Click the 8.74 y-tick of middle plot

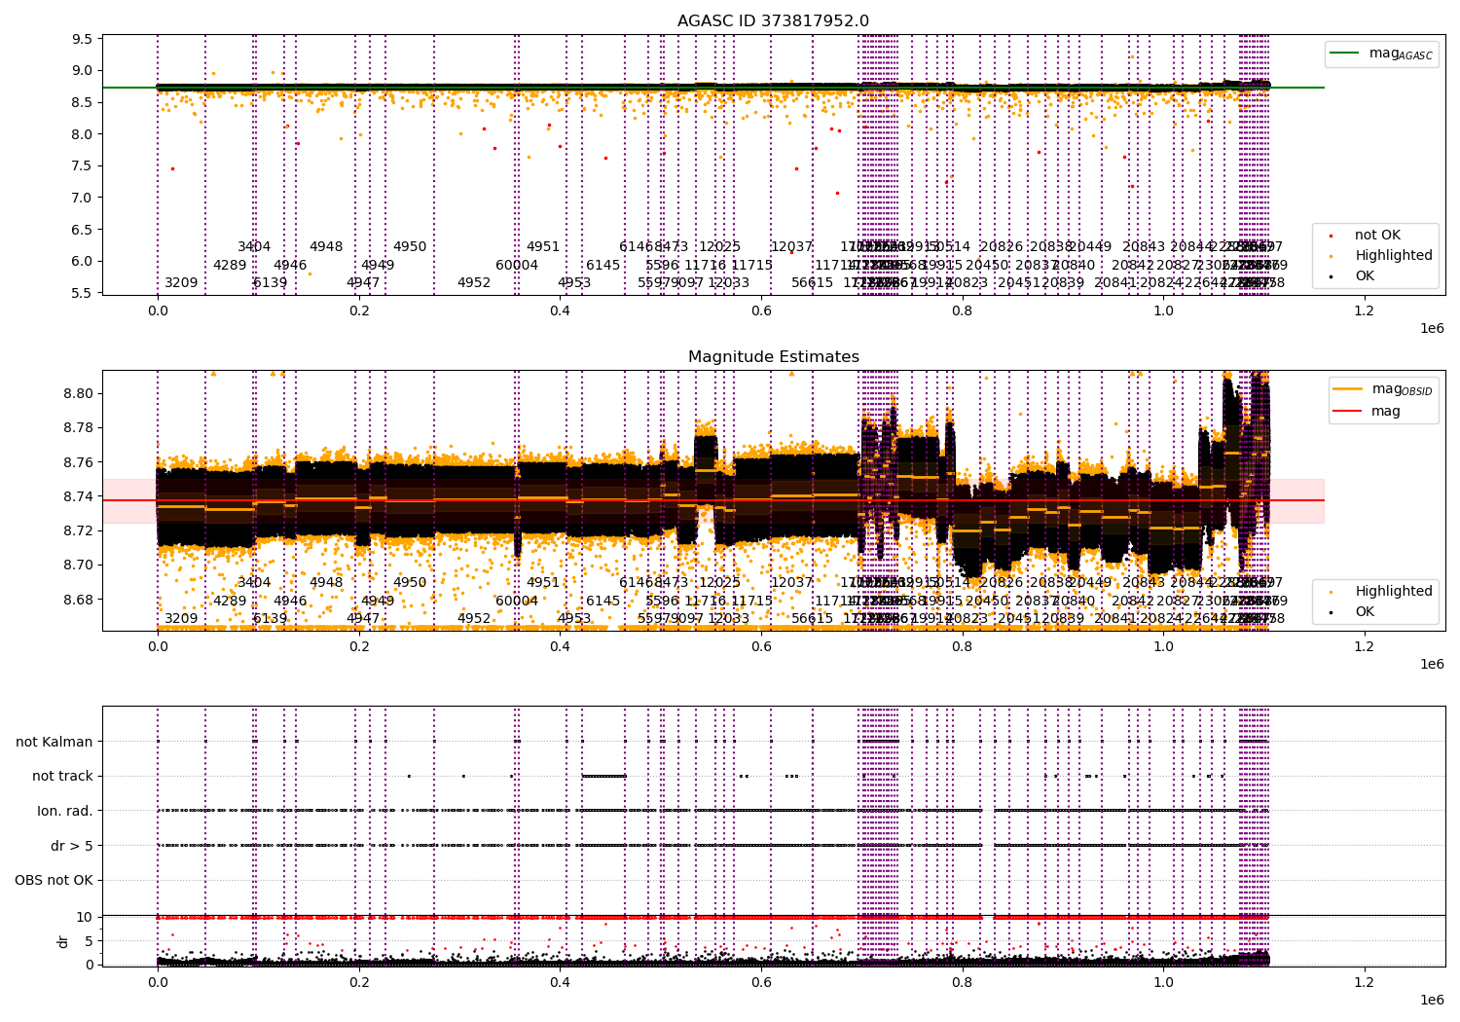pos(80,497)
